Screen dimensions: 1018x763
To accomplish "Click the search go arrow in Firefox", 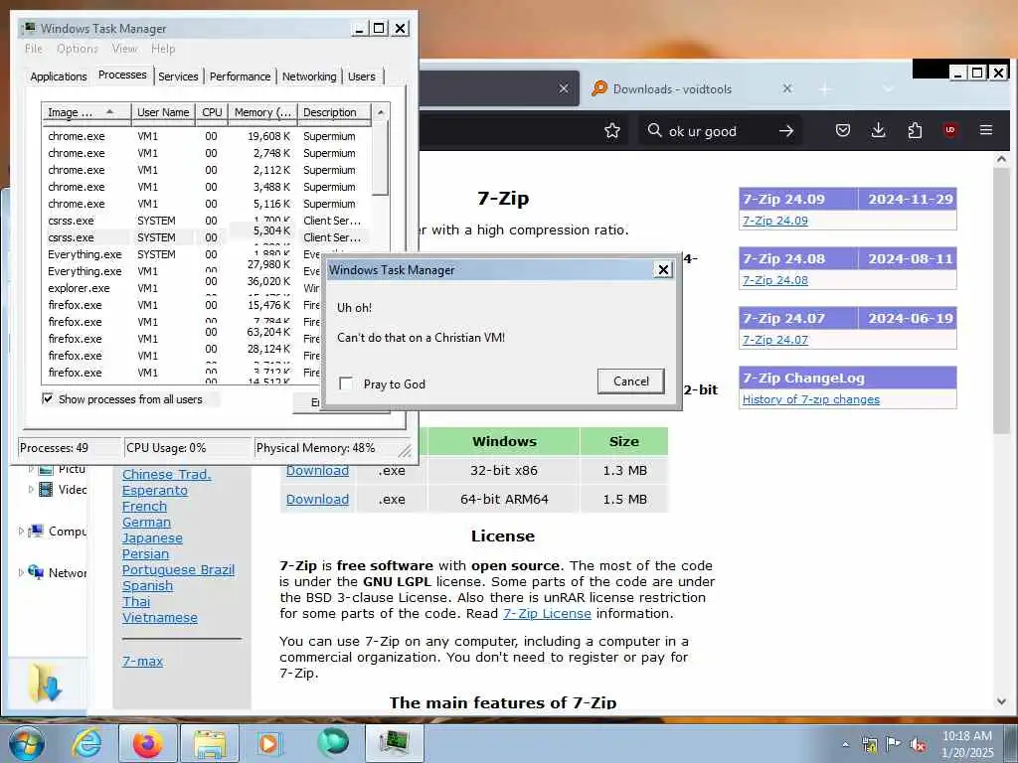I will click(x=786, y=131).
